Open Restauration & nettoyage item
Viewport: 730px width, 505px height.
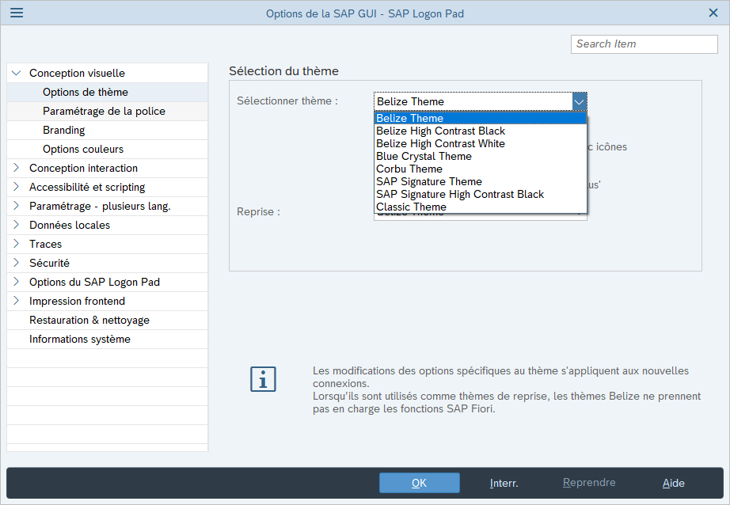point(108,321)
